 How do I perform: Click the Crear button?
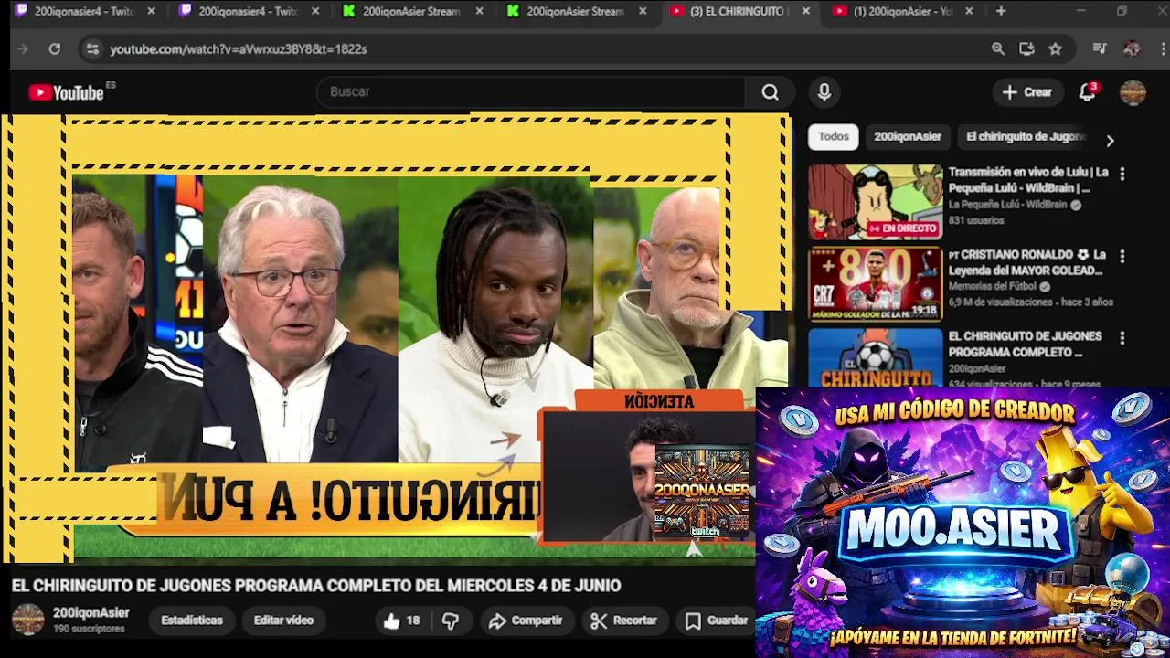pos(1027,91)
